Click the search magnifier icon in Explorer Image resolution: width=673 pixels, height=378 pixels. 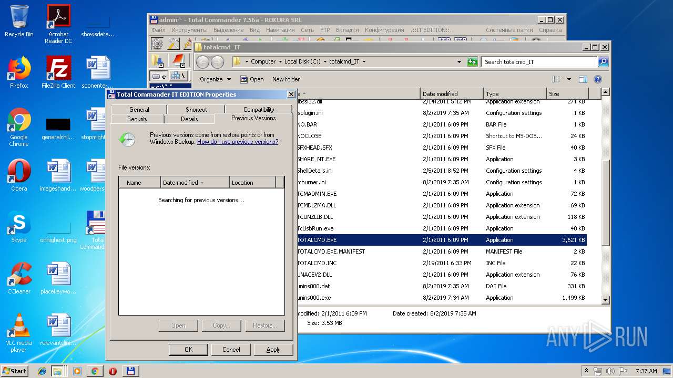pyautogui.click(x=603, y=61)
